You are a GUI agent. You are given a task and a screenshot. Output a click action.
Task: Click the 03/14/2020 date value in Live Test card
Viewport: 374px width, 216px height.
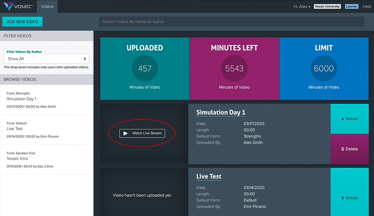(x=254, y=188)
